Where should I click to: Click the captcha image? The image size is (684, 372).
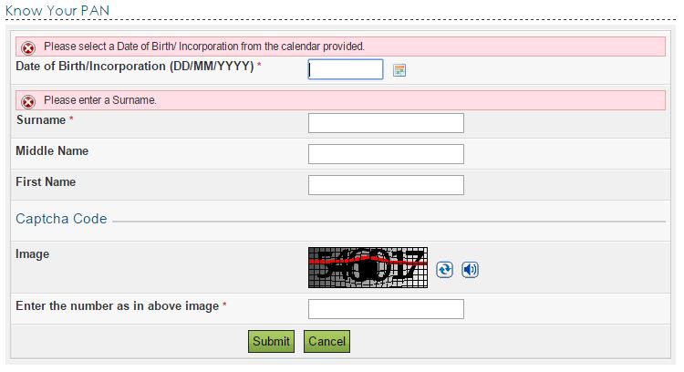point(368,267)
